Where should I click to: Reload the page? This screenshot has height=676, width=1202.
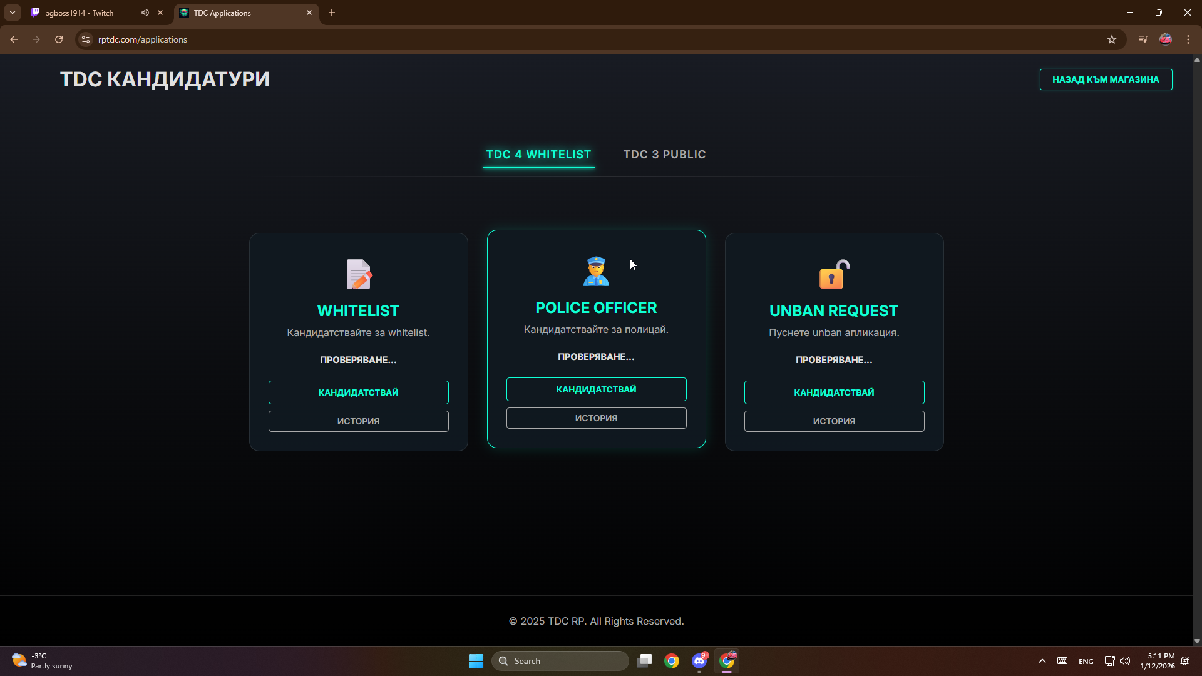point(59,39)
